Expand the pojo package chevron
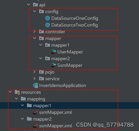The image size is (139, 131). [35, 72]
